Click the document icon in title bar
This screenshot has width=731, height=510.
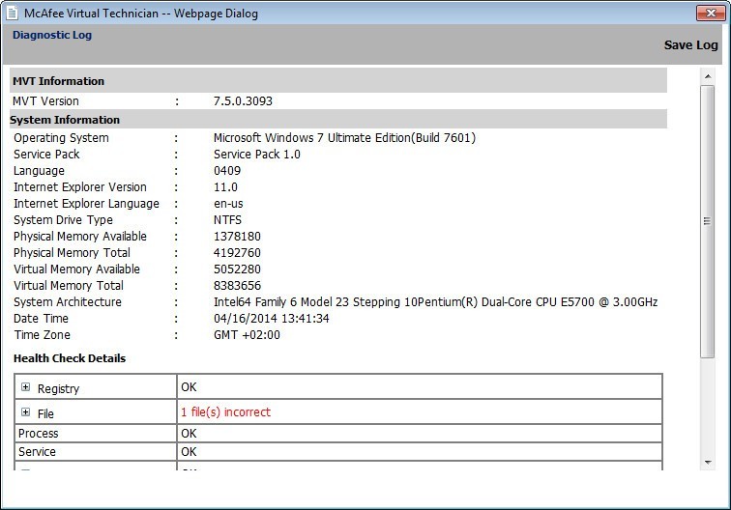[x=13, y=14]
